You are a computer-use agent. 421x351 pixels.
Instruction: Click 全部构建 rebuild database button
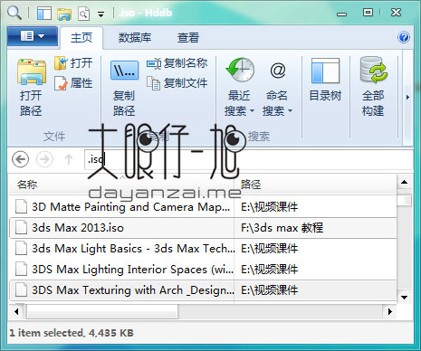pyautogui.click(x=373, y=87)
